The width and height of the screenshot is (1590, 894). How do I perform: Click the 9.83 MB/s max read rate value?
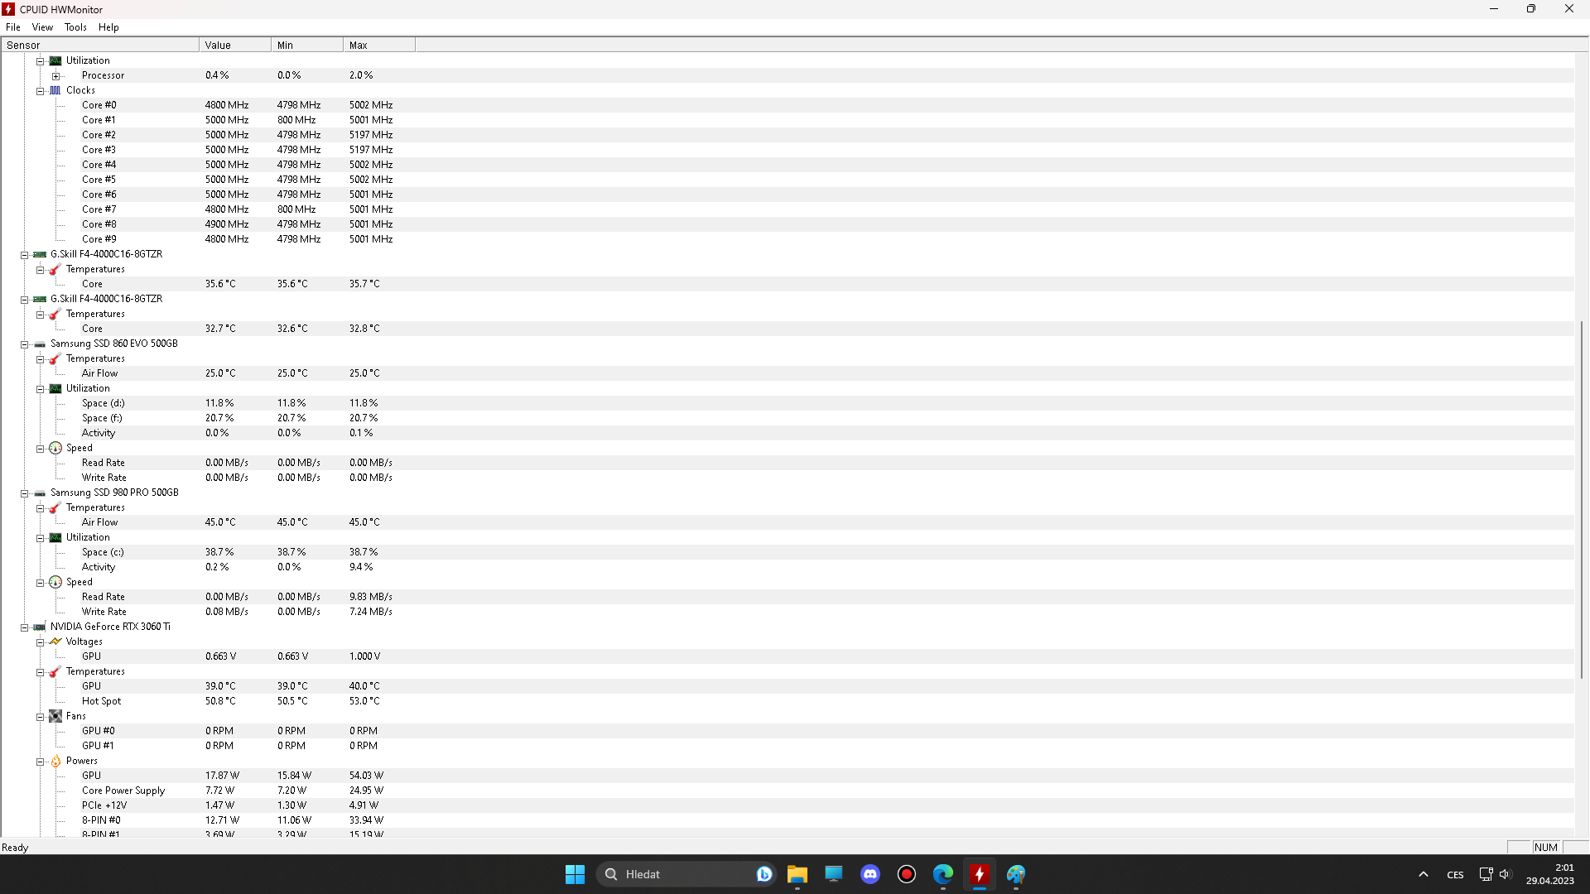click(370, 597)
